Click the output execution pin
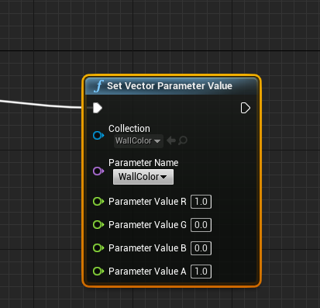320x308 pixels. pos(246,108)
